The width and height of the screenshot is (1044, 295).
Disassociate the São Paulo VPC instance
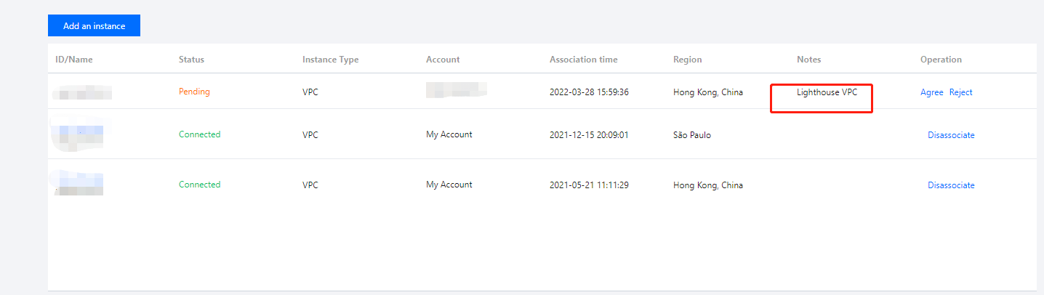pyautogui.click(x=950, y=135)
